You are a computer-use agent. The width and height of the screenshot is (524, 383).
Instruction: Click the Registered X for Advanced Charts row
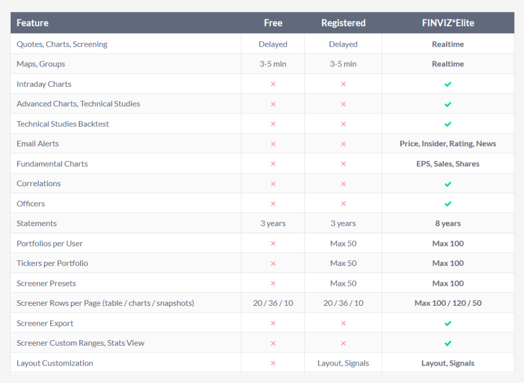(343, 104)
